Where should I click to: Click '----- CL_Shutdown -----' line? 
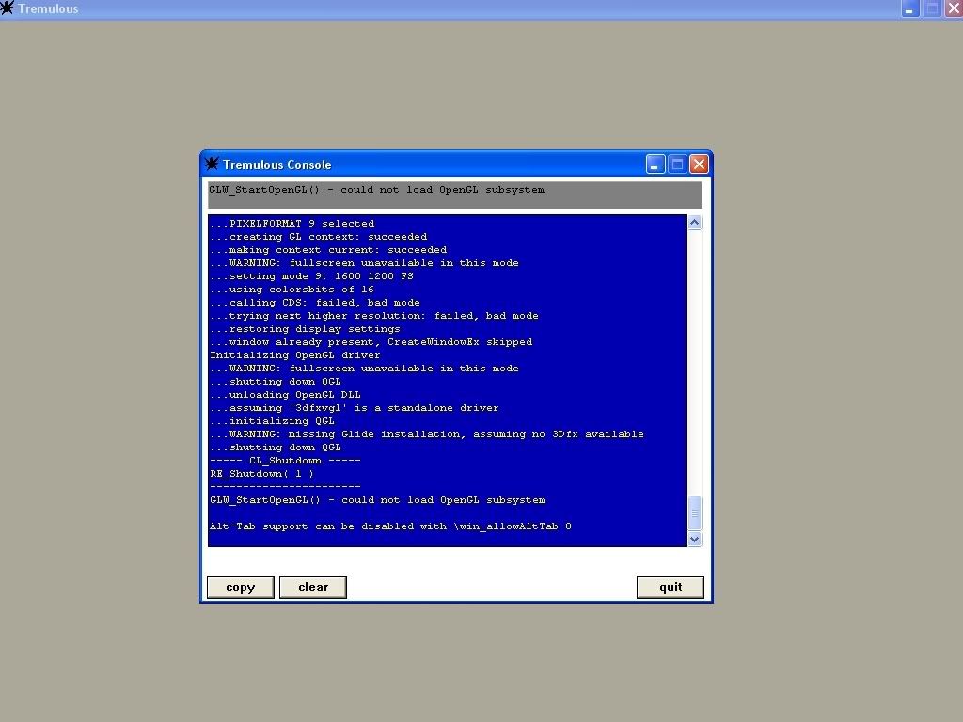[285, 461]
